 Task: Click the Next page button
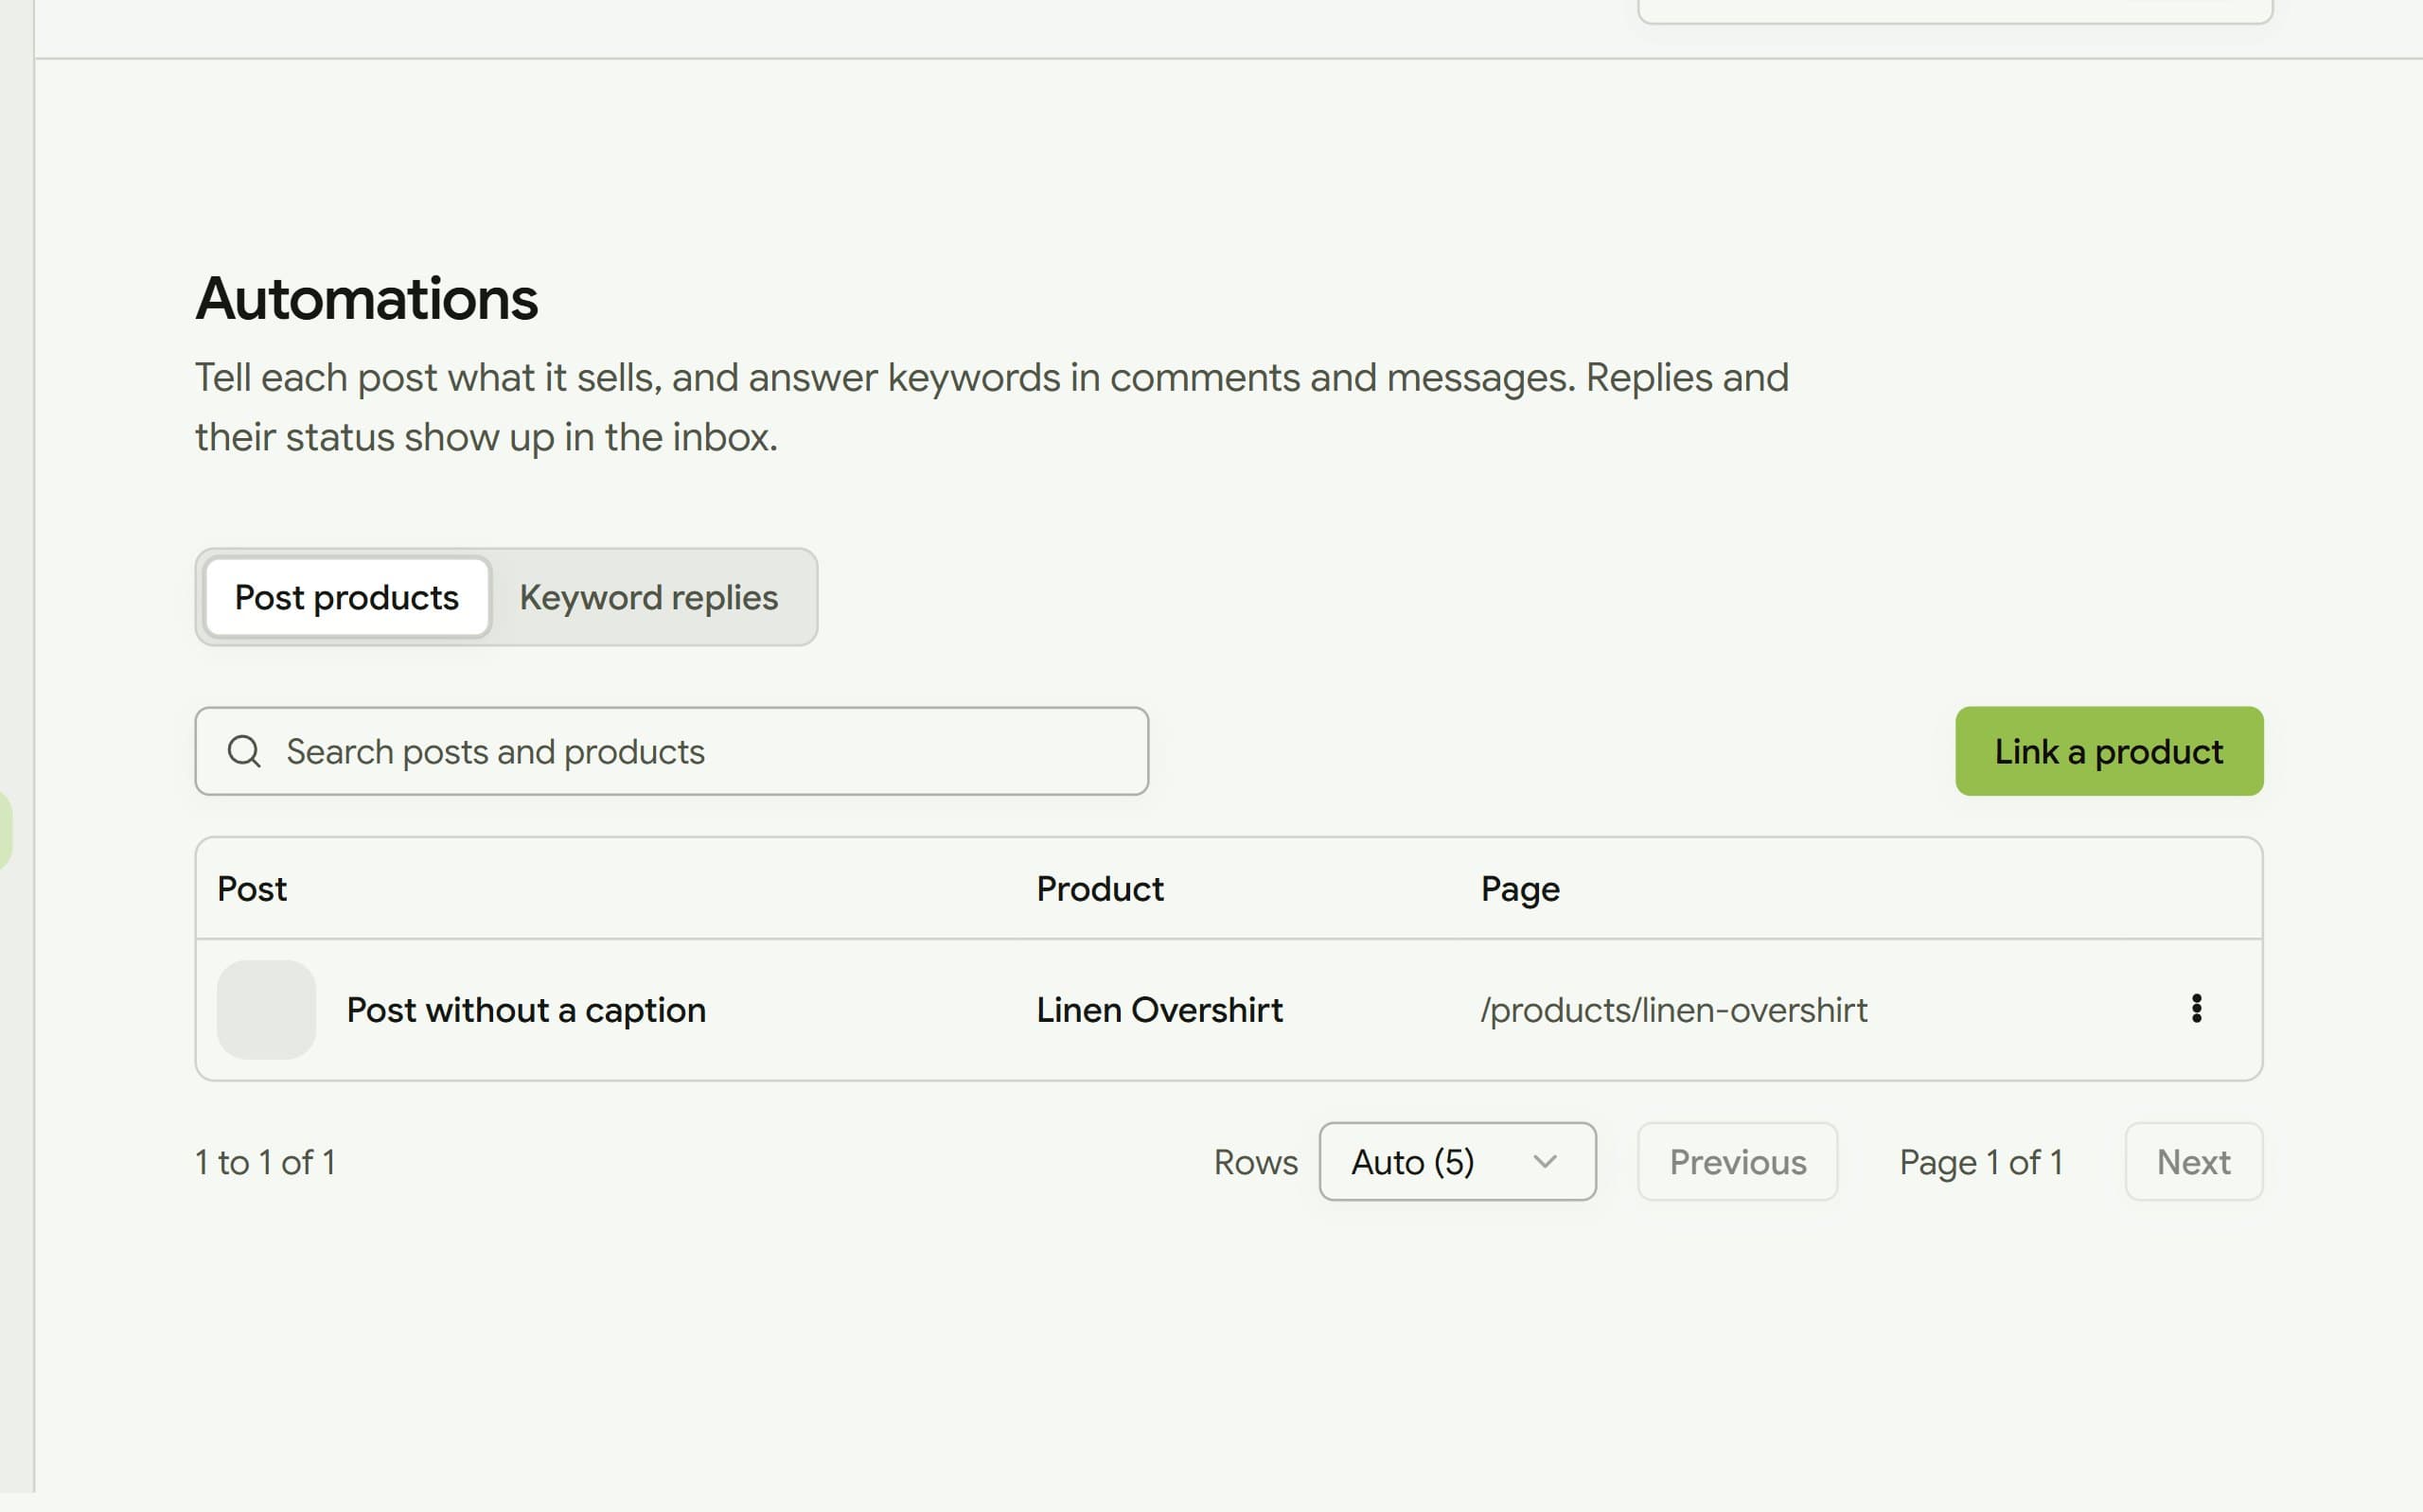click(x=2193, y=1162)
